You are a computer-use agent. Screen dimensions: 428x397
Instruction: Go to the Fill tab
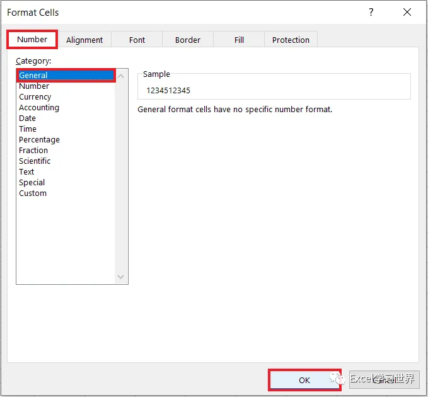(239, 40)
